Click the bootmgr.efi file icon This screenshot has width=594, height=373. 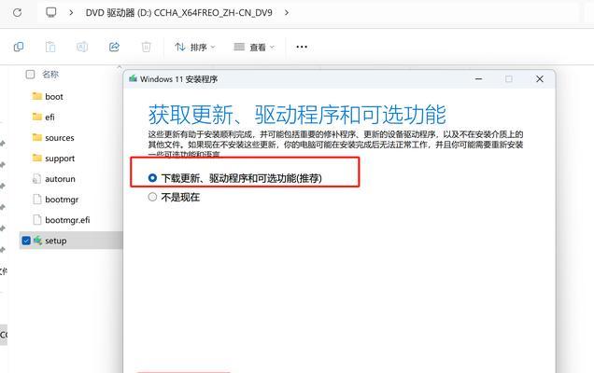click(36, 220)
